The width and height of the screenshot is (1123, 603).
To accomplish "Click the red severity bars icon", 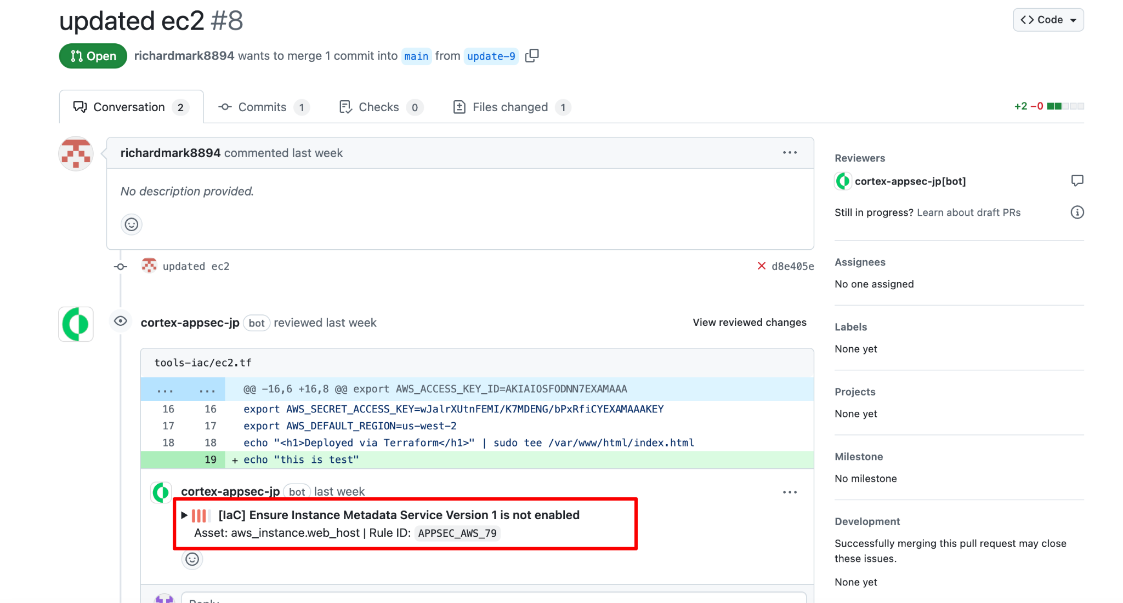I will tap(201, 515).
